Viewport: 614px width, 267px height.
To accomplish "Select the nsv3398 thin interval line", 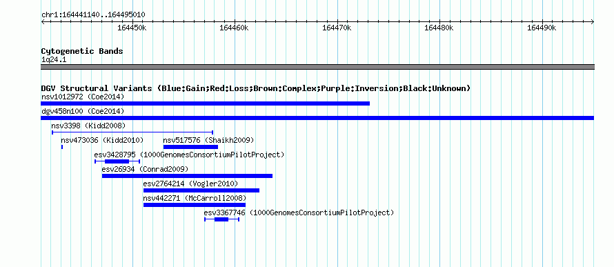I will [132, 132].
